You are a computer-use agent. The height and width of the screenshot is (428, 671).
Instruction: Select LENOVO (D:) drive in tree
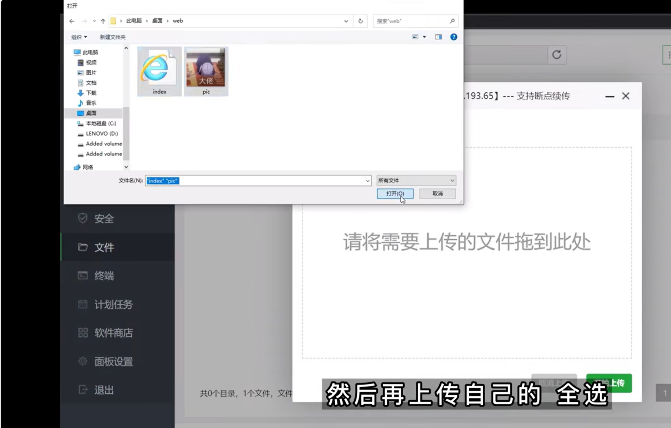101,134
